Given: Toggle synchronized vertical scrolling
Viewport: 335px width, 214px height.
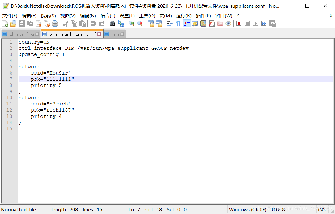Looking at the screenshot, I should tap(151, 24).
